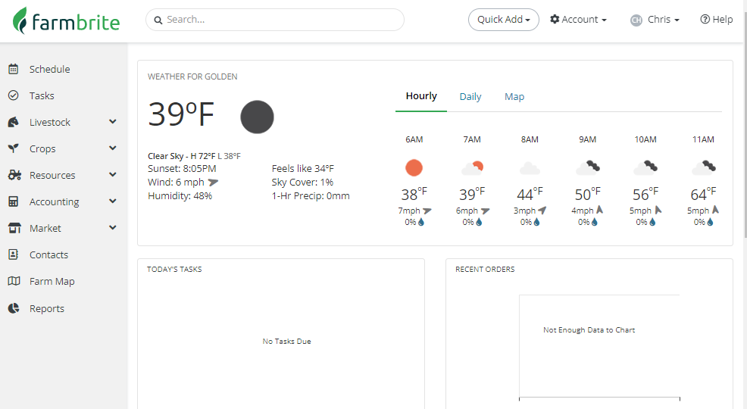Click the Reports pie chart icon
The image size is (747, 409).
(14, 308)
